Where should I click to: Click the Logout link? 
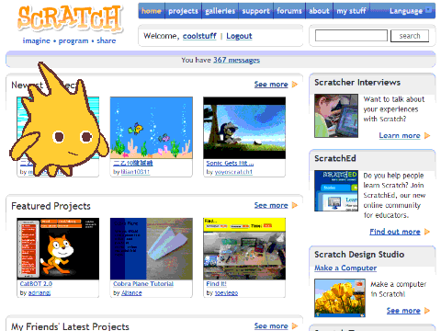point(239,36)
